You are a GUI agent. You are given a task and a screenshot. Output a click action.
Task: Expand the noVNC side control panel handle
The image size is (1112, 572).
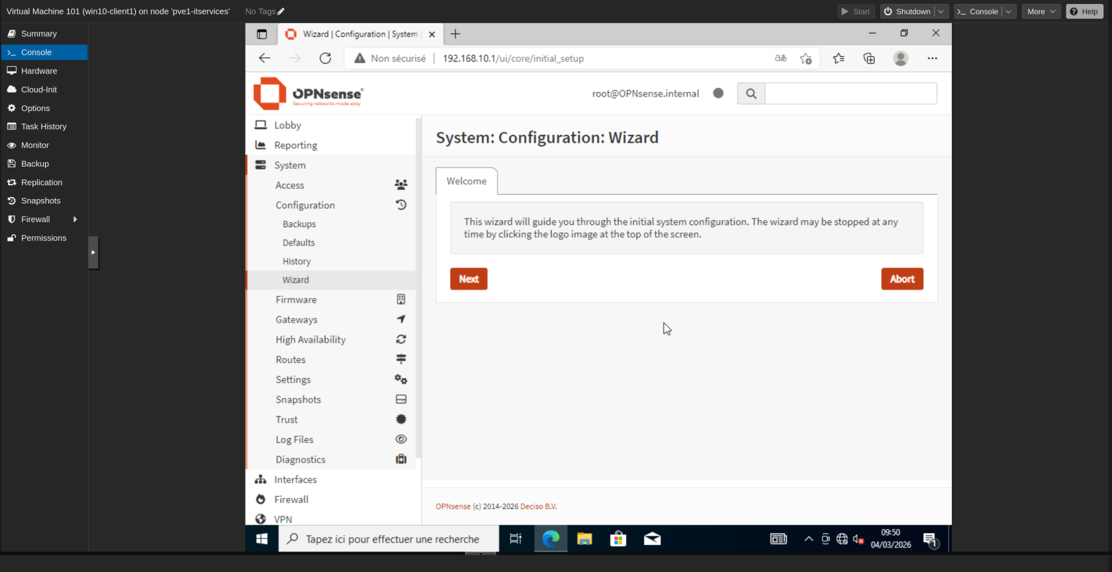tap(93, 253)
